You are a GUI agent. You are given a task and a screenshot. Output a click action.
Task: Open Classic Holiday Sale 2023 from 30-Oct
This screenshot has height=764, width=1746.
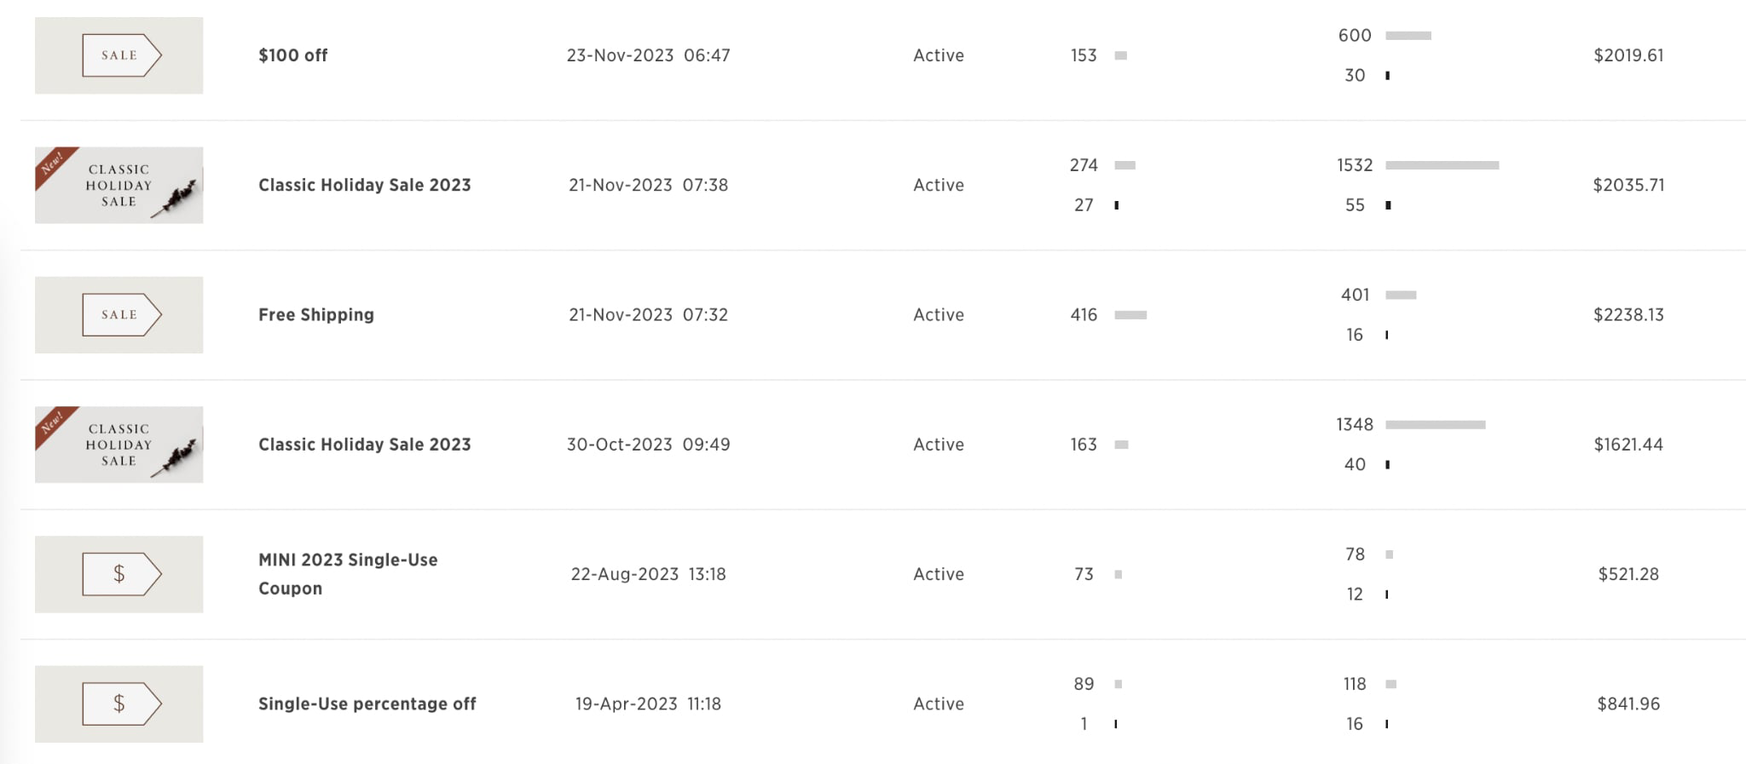pyautogui.click(x=365, y=445)
